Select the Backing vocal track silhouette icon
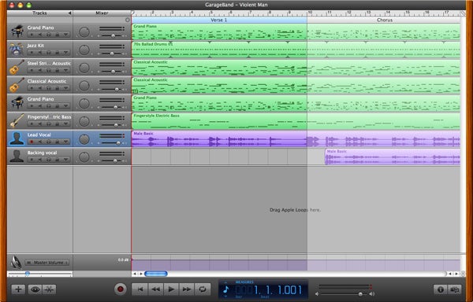This screenshot has height=302, width=473. [17, 157]
